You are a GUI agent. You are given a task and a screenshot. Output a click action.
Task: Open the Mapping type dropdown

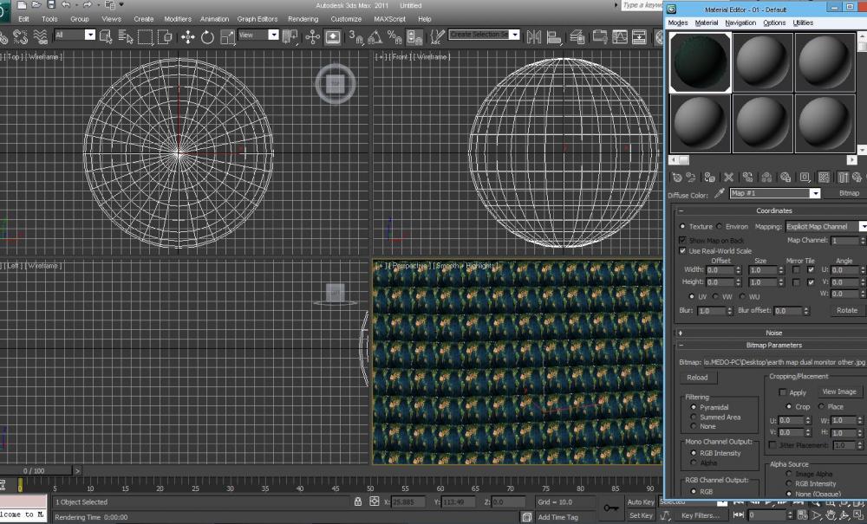[x=863, y=226]
